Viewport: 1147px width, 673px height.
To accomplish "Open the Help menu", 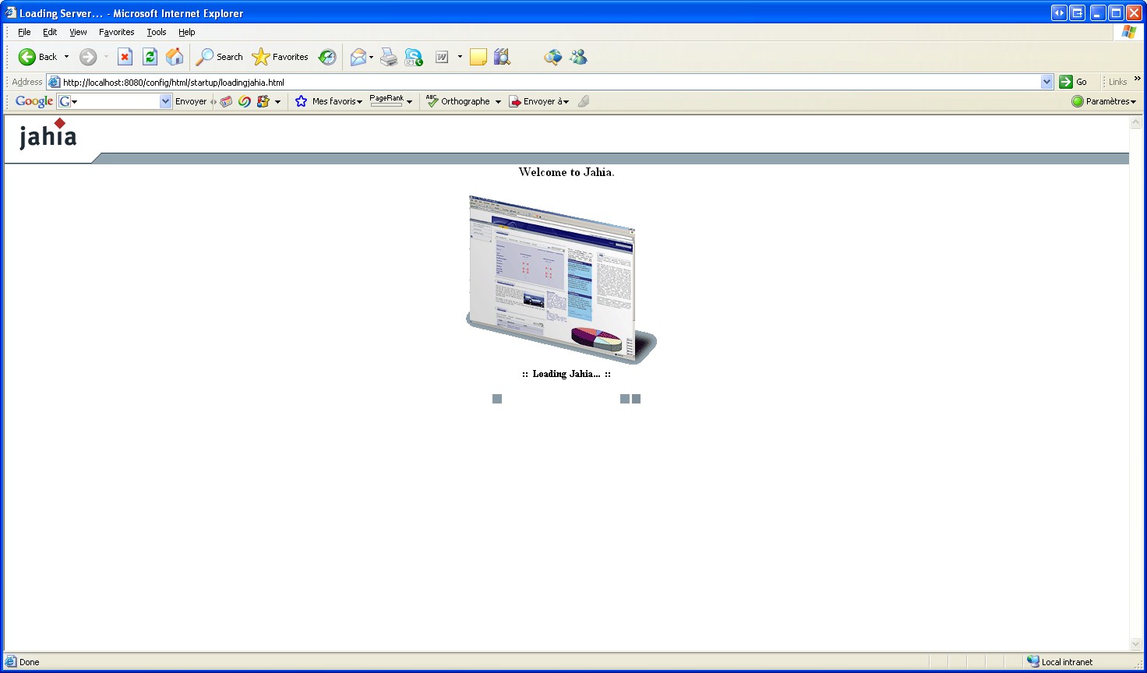I will (x=187, y=32).
